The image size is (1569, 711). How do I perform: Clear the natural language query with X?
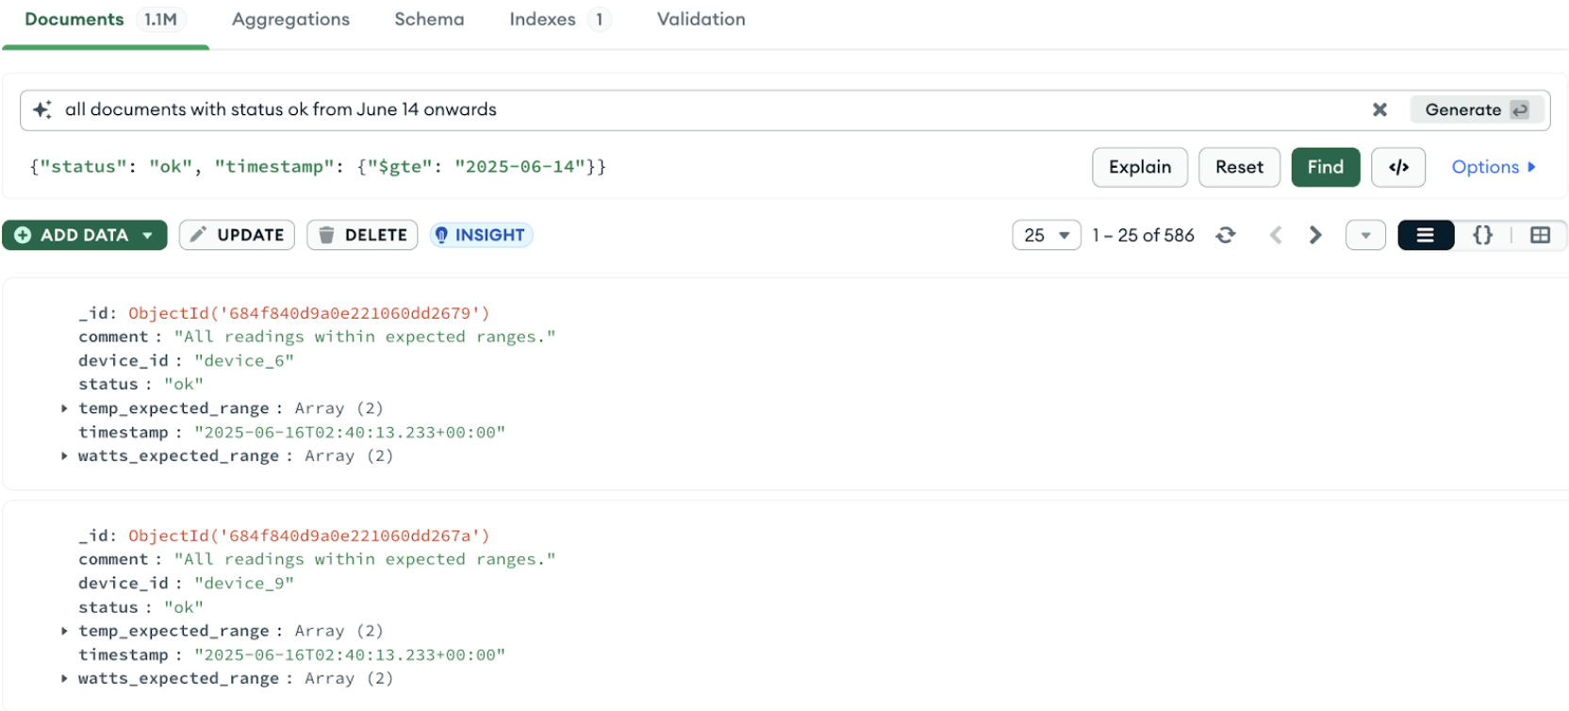tap(1379, 110)
